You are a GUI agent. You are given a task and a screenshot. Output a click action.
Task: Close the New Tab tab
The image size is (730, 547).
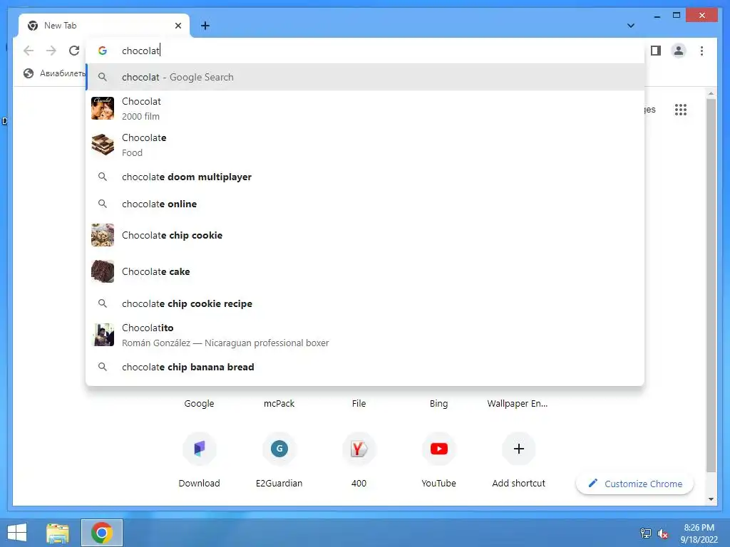pyautogui.click(x=178, y=26)
